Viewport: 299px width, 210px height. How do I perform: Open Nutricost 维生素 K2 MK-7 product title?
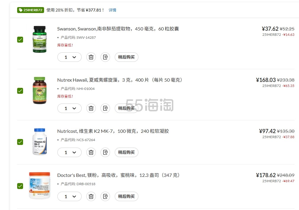(x=113, y=131)
